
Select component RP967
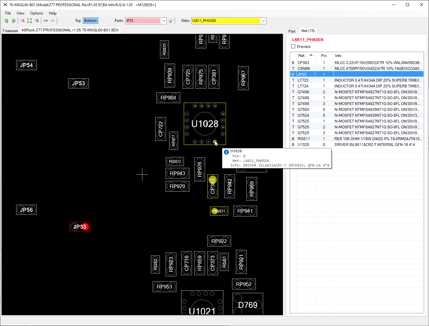pyautogui.click(x=243, y=78)
